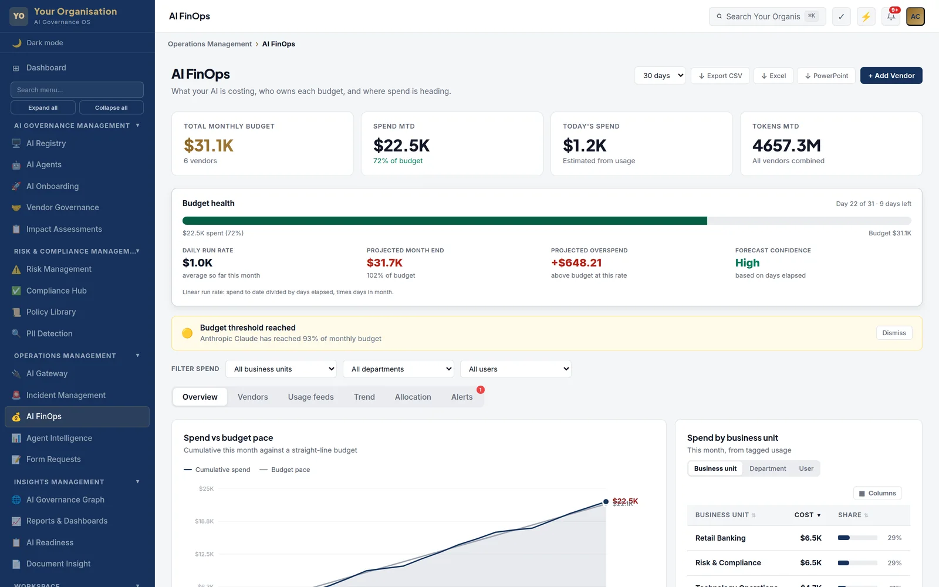The width and height of the screenshot is (939, 587).
Task: Click the Compliance Hub check icon
Action: [x=16, y=291]
